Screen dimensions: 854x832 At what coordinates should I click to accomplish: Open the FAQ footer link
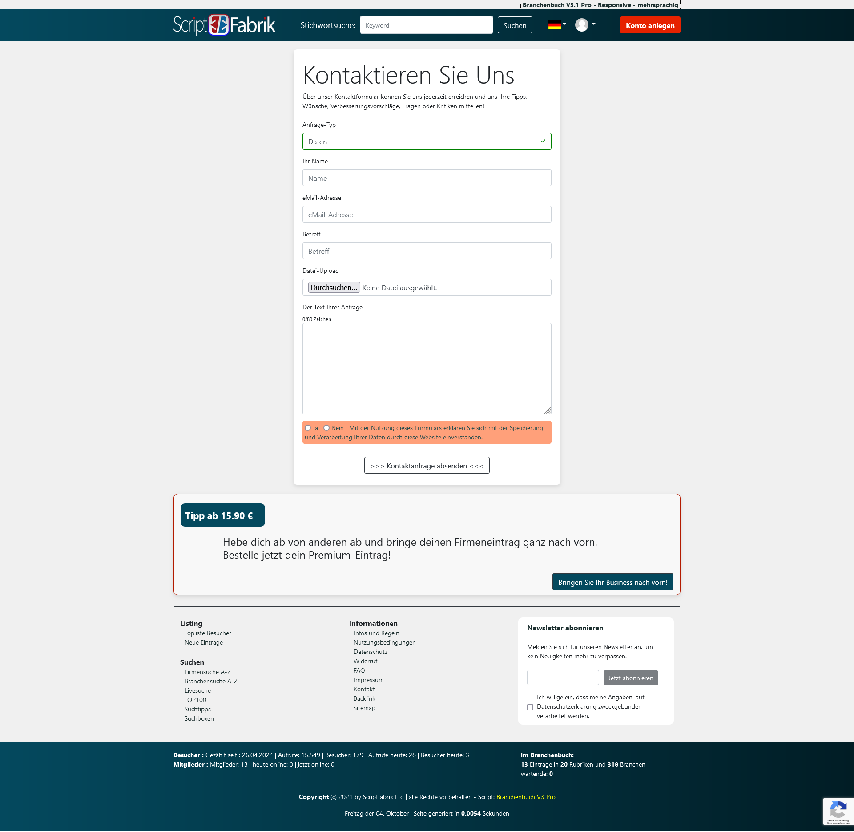click(x=359, y=671)
